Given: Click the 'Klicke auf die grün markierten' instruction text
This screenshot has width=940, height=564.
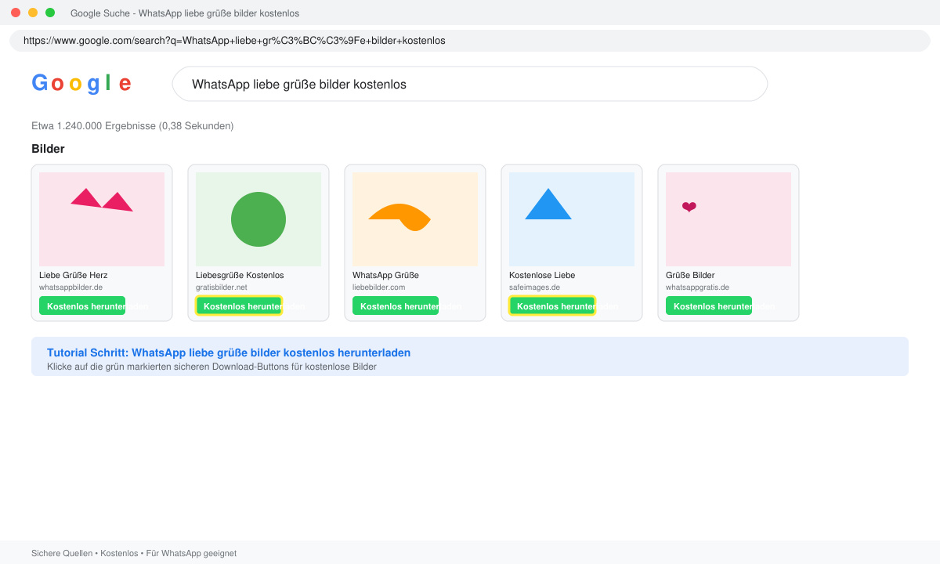Looking at the screenshot, I should (211, 367).
